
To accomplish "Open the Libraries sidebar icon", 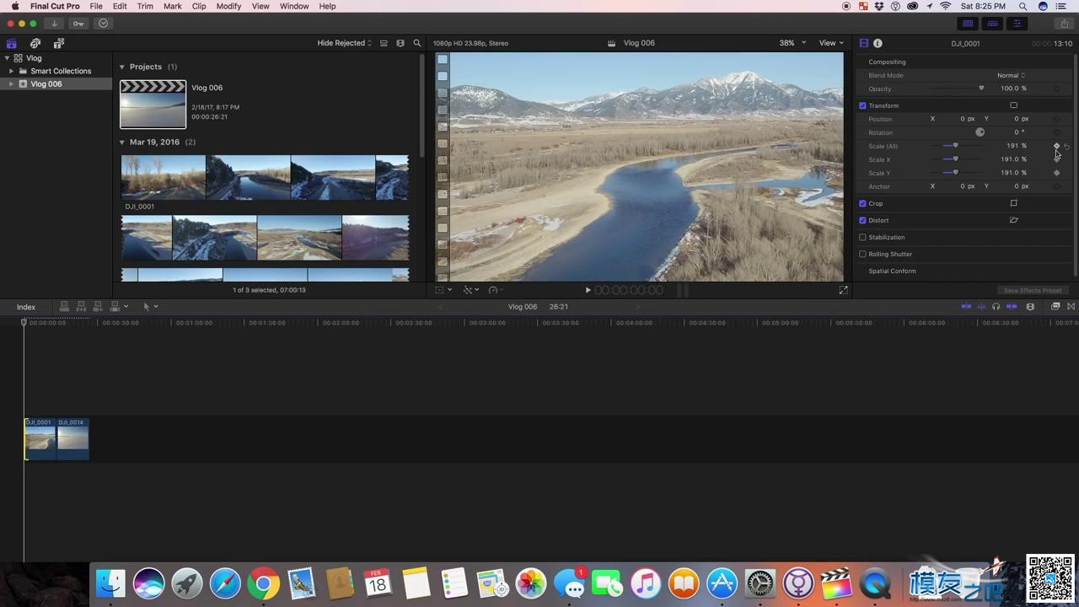I will click(x=12, y=43).
